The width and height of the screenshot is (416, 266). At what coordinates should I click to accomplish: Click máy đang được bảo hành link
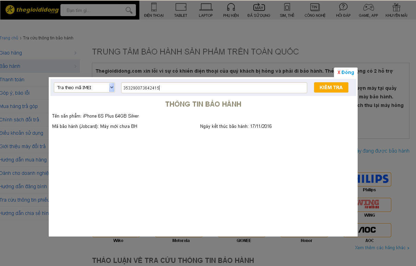tap(383, 151)
